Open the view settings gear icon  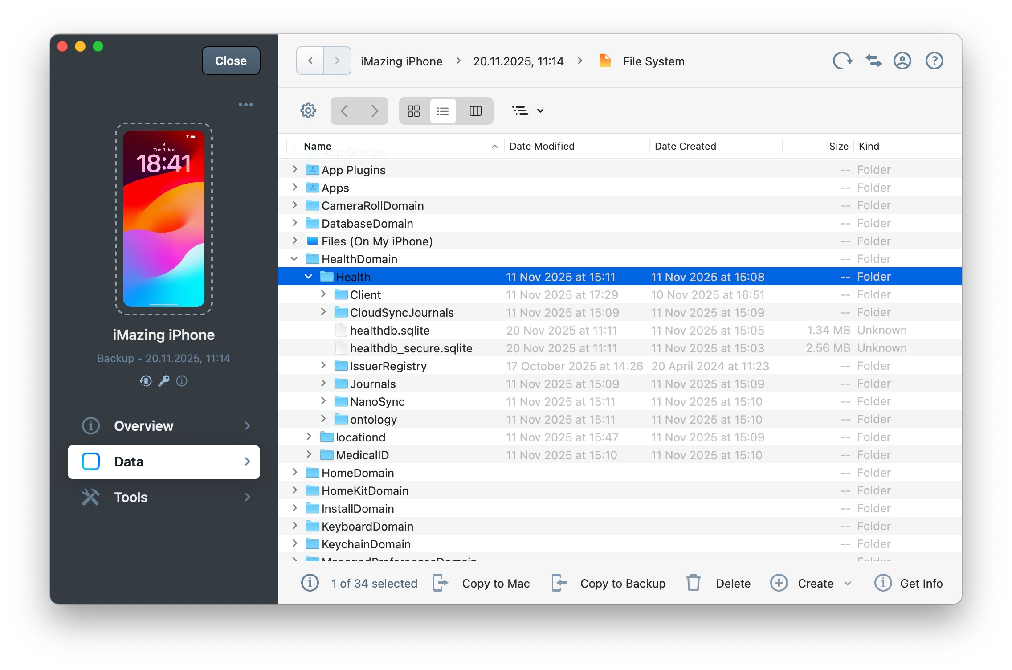[308, 110]
